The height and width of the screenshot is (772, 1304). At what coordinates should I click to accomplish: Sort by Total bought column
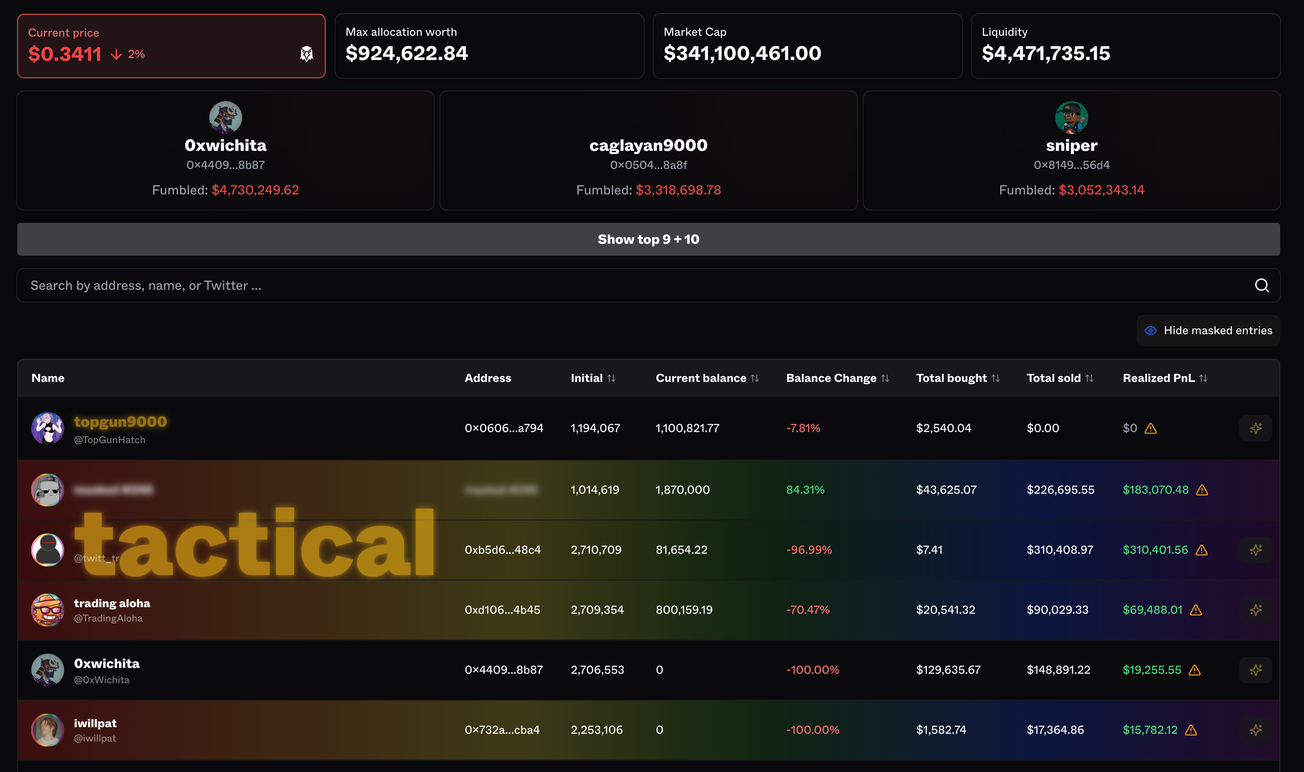click(x=995, y=378)
